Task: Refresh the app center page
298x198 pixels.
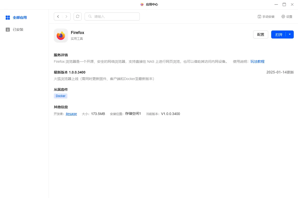Action: 78,16
